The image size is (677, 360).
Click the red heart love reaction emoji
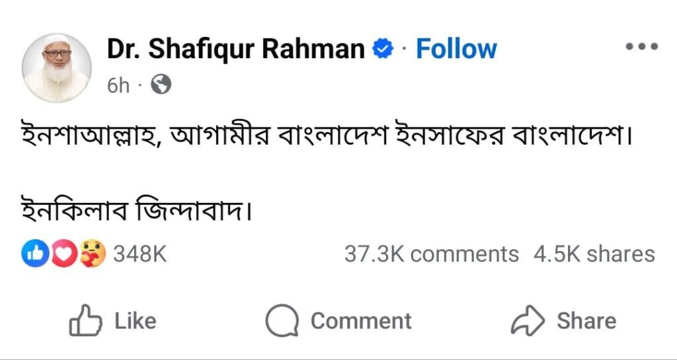pyautogui.click(x=63, y=254)
